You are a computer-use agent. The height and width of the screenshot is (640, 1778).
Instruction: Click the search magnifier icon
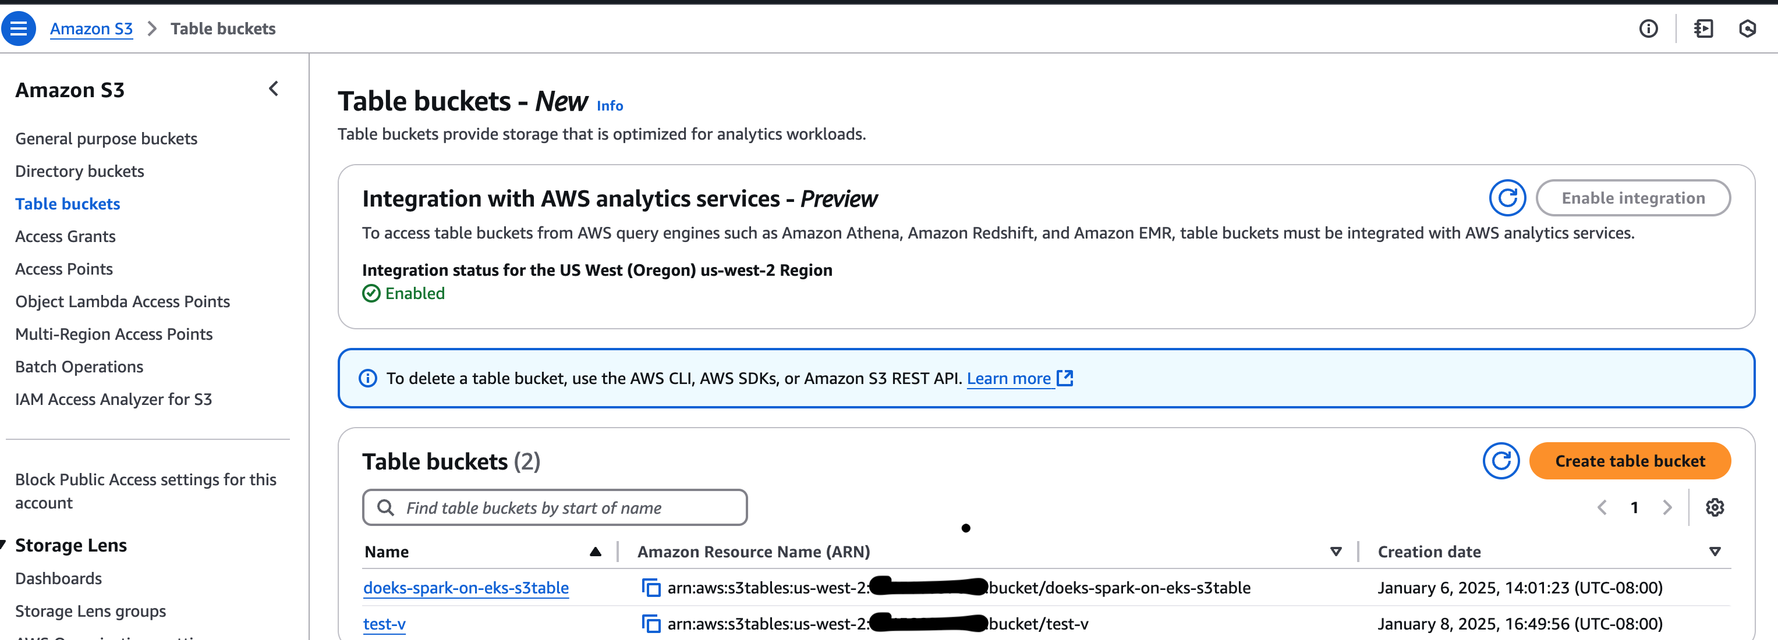pos(386,507)
